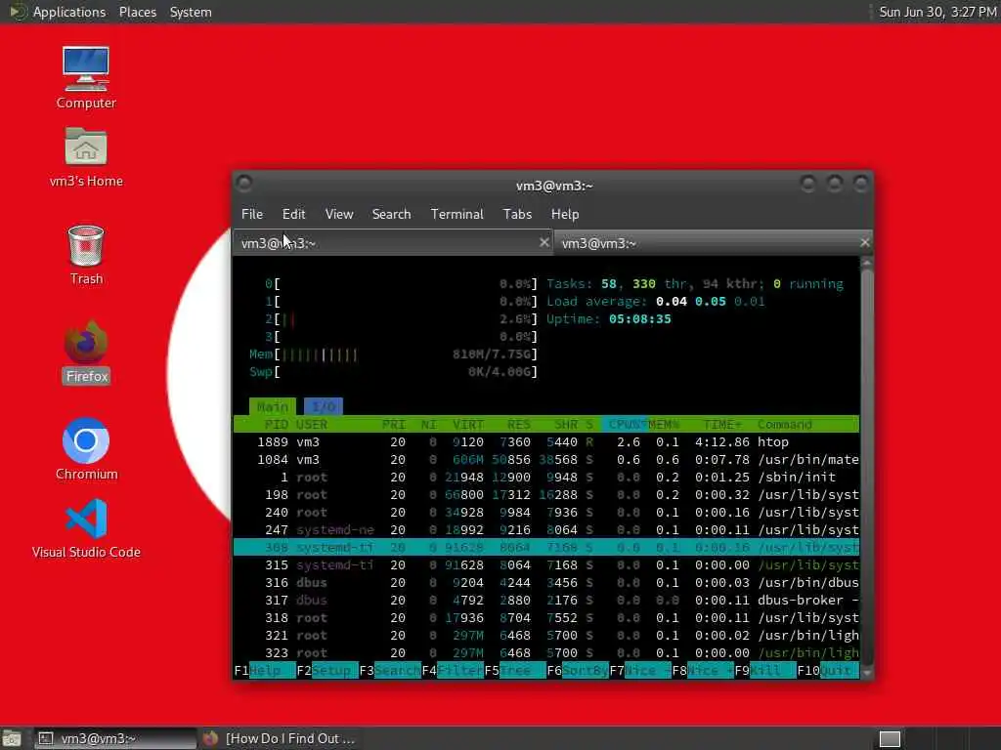Open the terminal Edit menu
Screen dimensions: 1001x750
tap(293, 214)
